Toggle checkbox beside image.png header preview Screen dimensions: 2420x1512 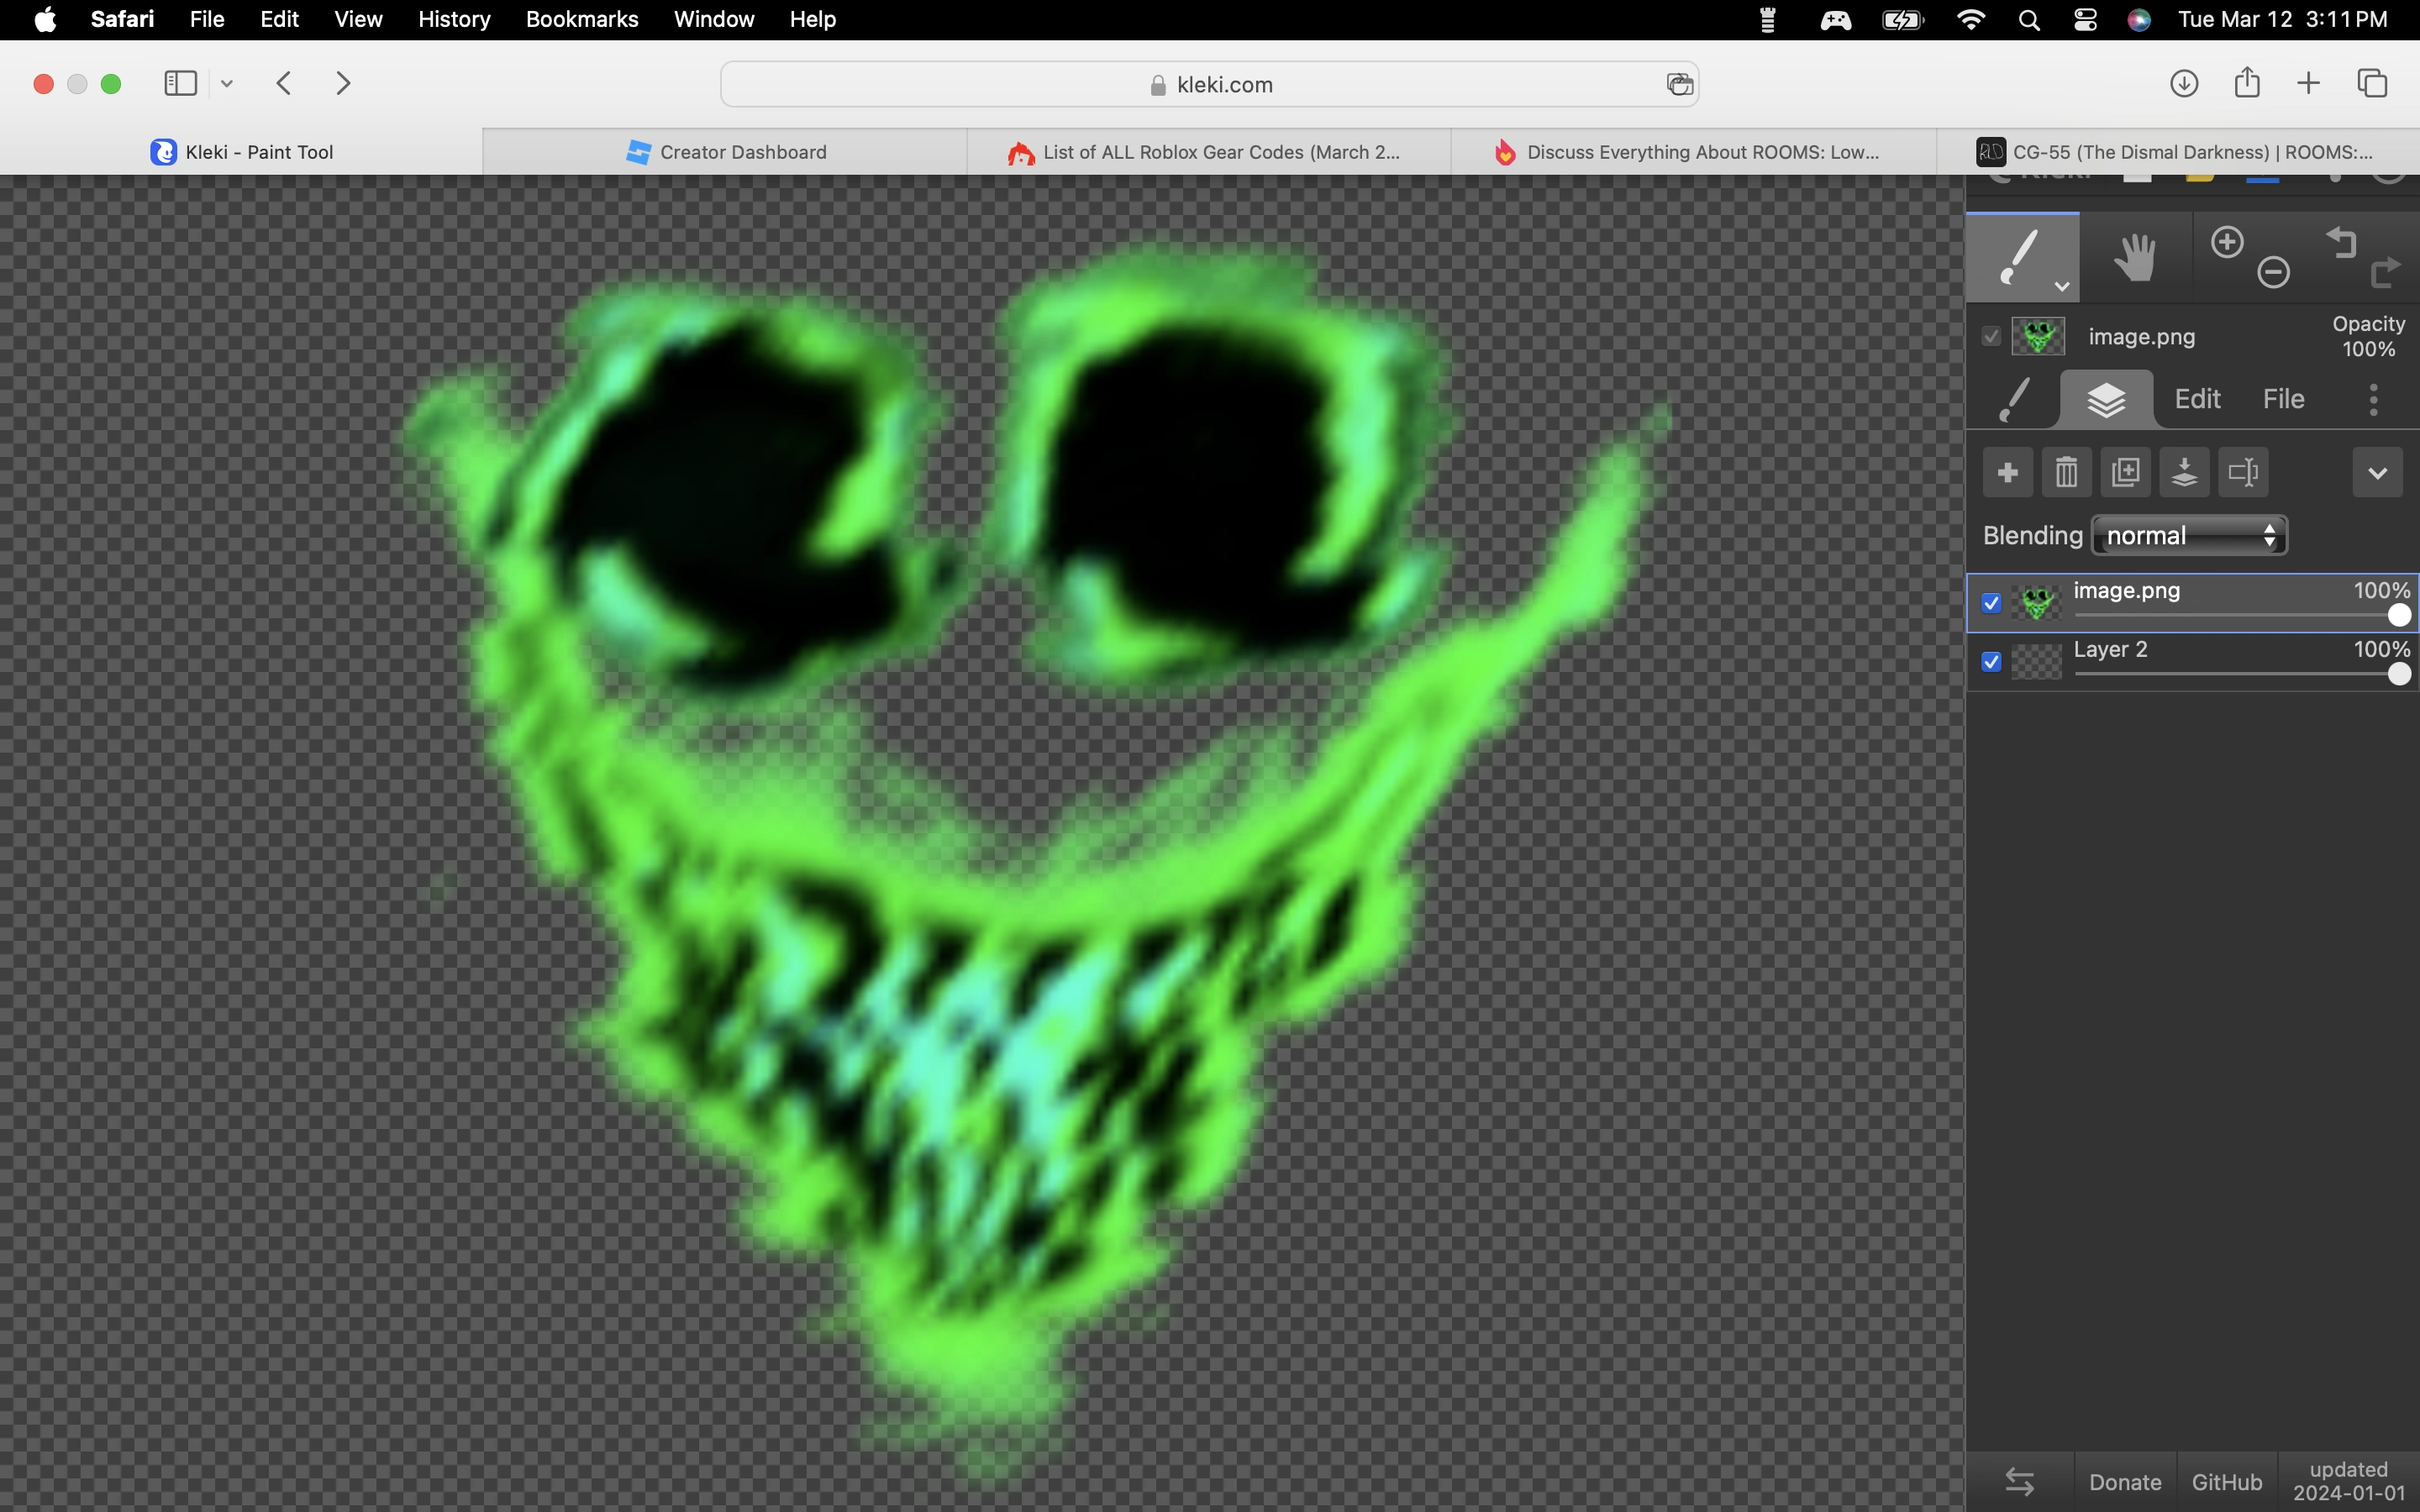point(1991,337)
